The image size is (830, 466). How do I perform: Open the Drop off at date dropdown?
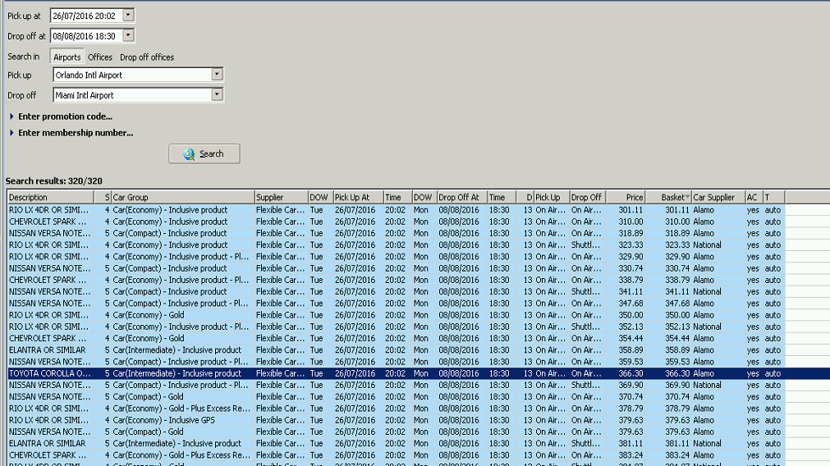[128, 36]
